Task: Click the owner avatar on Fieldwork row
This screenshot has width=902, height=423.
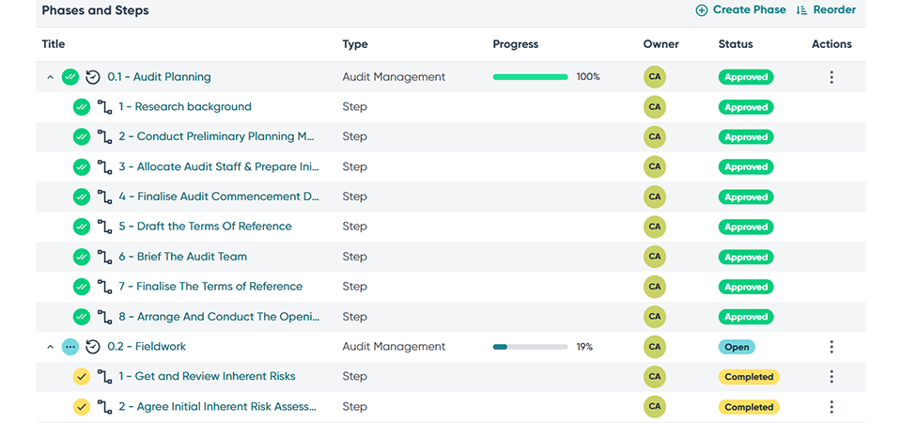Action: tap(655, 347)
